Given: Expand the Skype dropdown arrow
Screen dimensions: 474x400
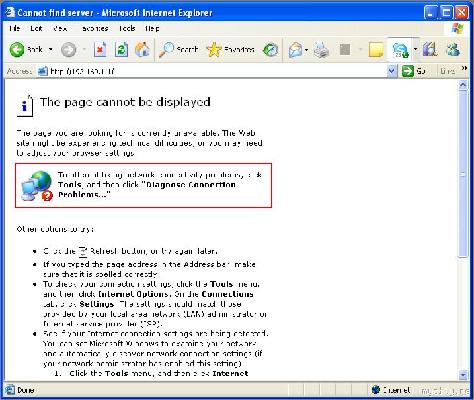Looking at the screenshot, I should pyautogui.click(x=416, y=50).
